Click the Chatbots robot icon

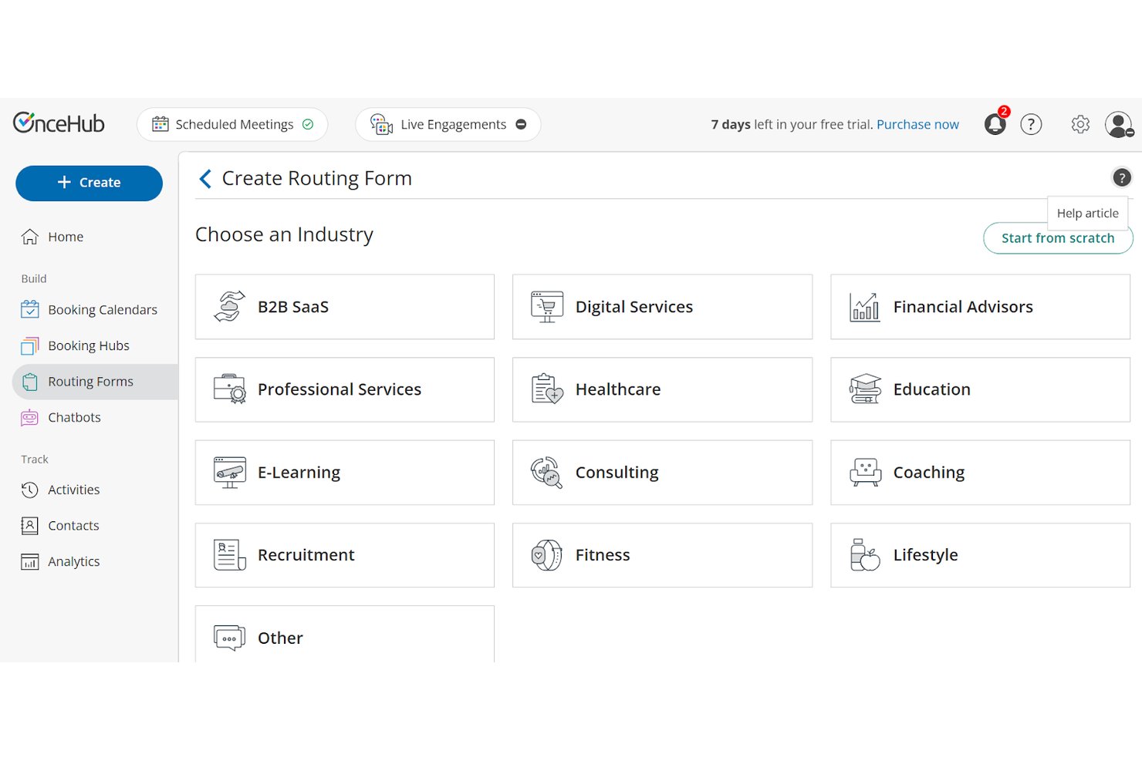click(x=30, y=417)
